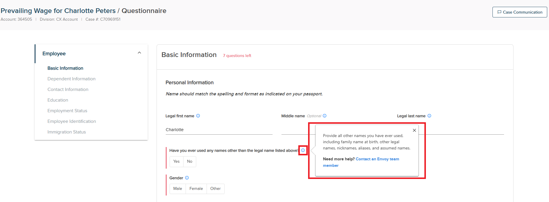Click info icon next to other names question

pos(303,150)
